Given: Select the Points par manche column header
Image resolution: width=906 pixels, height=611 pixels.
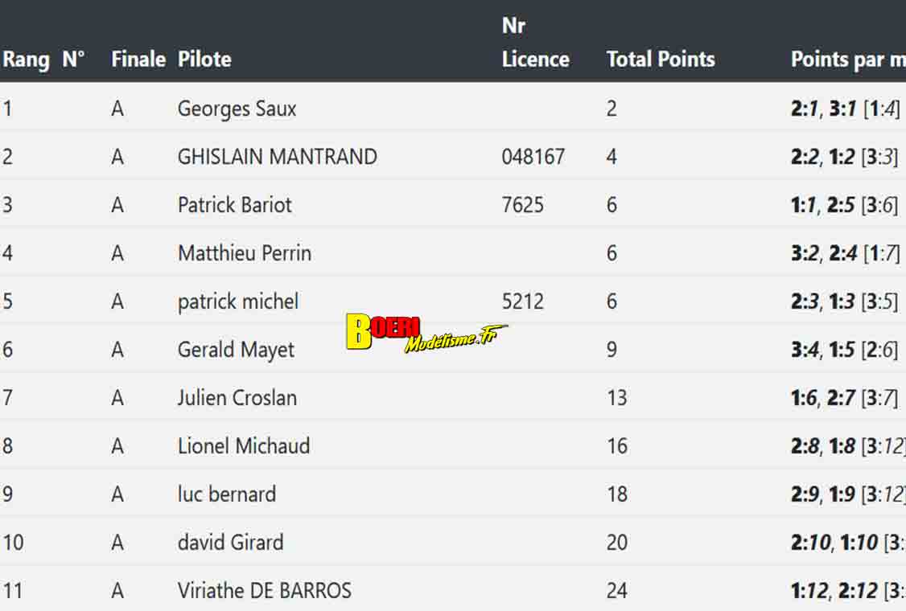Looking at the screenshot, I should click(847, 59).
